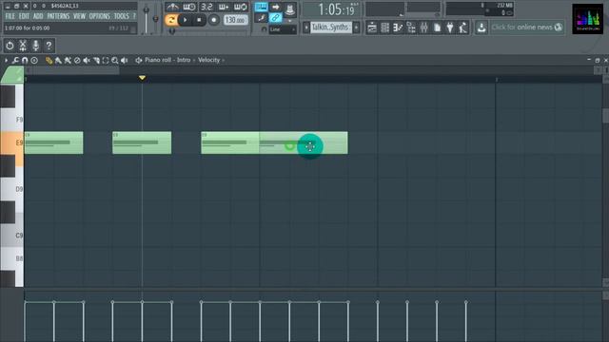Viewport: 609px width, 342px height.
Task: Select the Zoom magnifier tool
Action: coord(115,60)
